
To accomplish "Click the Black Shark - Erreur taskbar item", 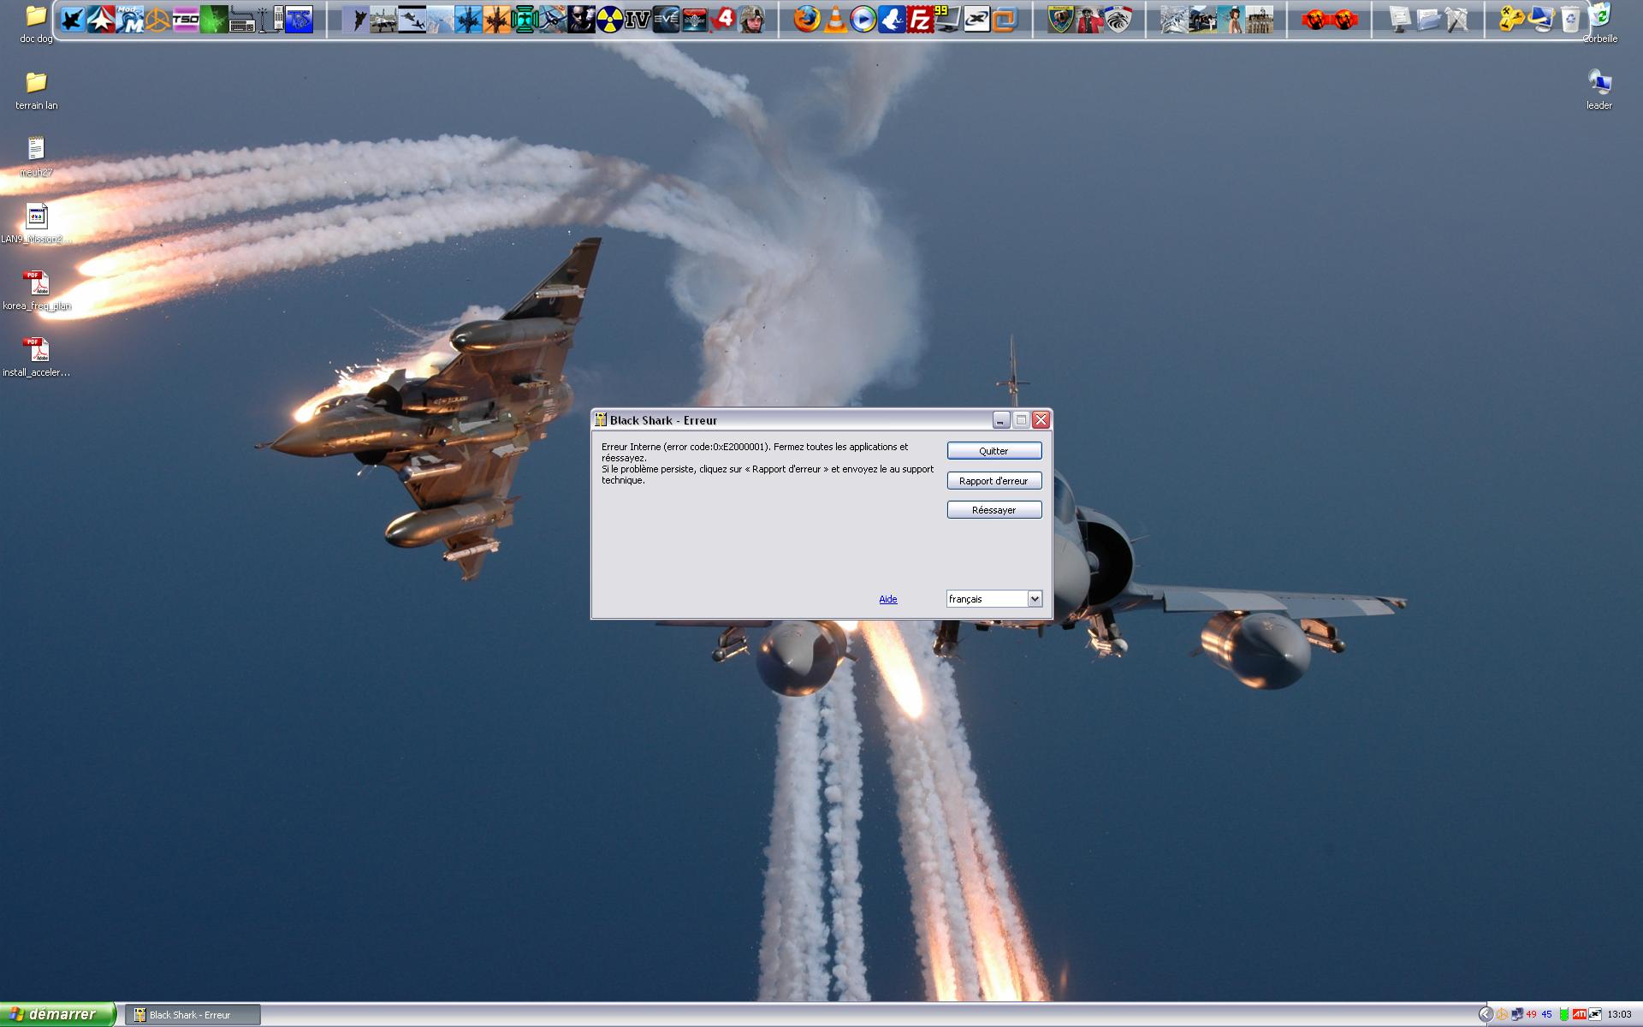I will pyautogui.click(x=193, y=1015).
